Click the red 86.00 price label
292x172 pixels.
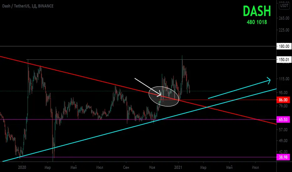[283, 100]
